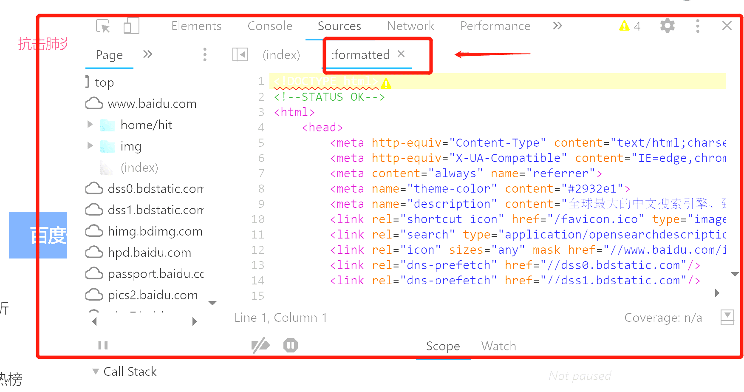Open DevTools settings gear
Viewport: 744px width, 392px height.
tap(668, 26)
